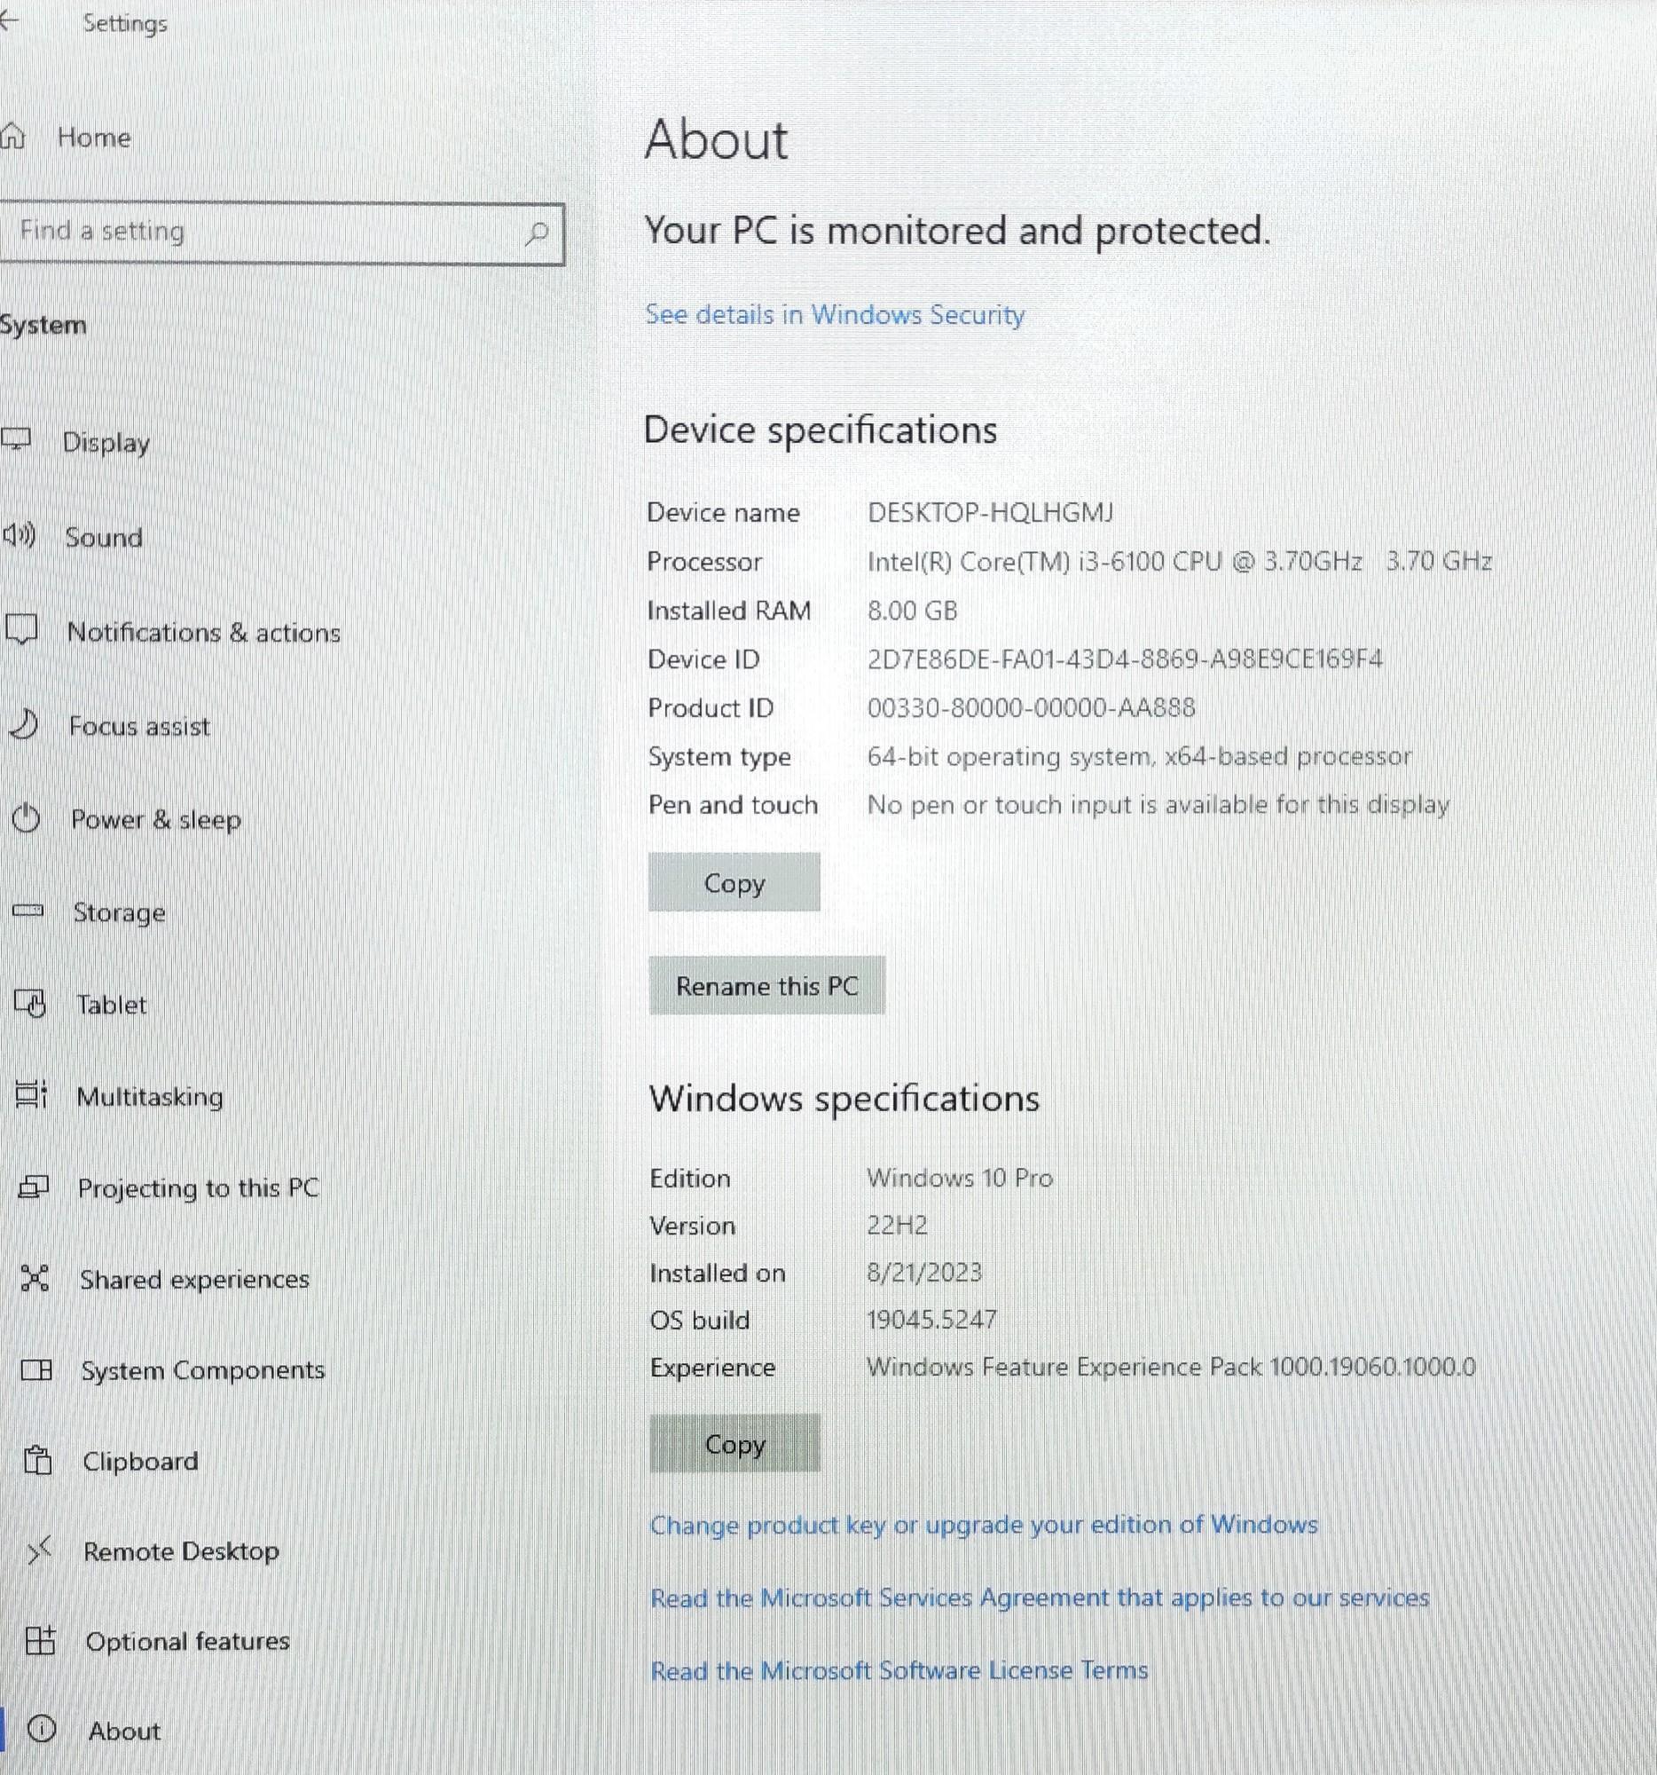Open the Home settings page
The image size is (1657, 1775).
pyautogui.click(x=94, y=138)
